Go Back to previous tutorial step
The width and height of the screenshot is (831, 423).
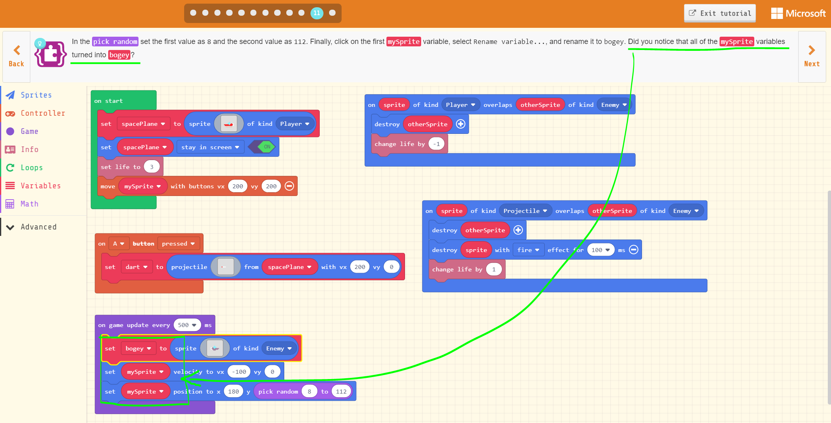tap(17, 56)
